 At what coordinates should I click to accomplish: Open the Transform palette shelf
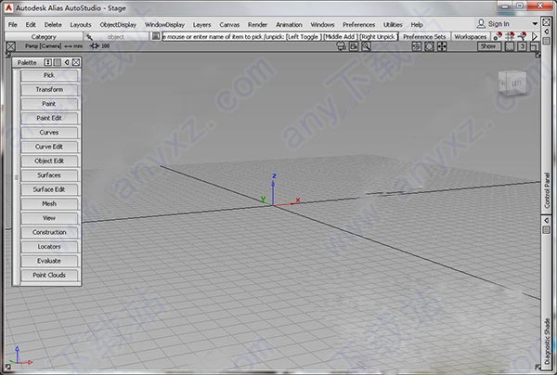point(49,89)
